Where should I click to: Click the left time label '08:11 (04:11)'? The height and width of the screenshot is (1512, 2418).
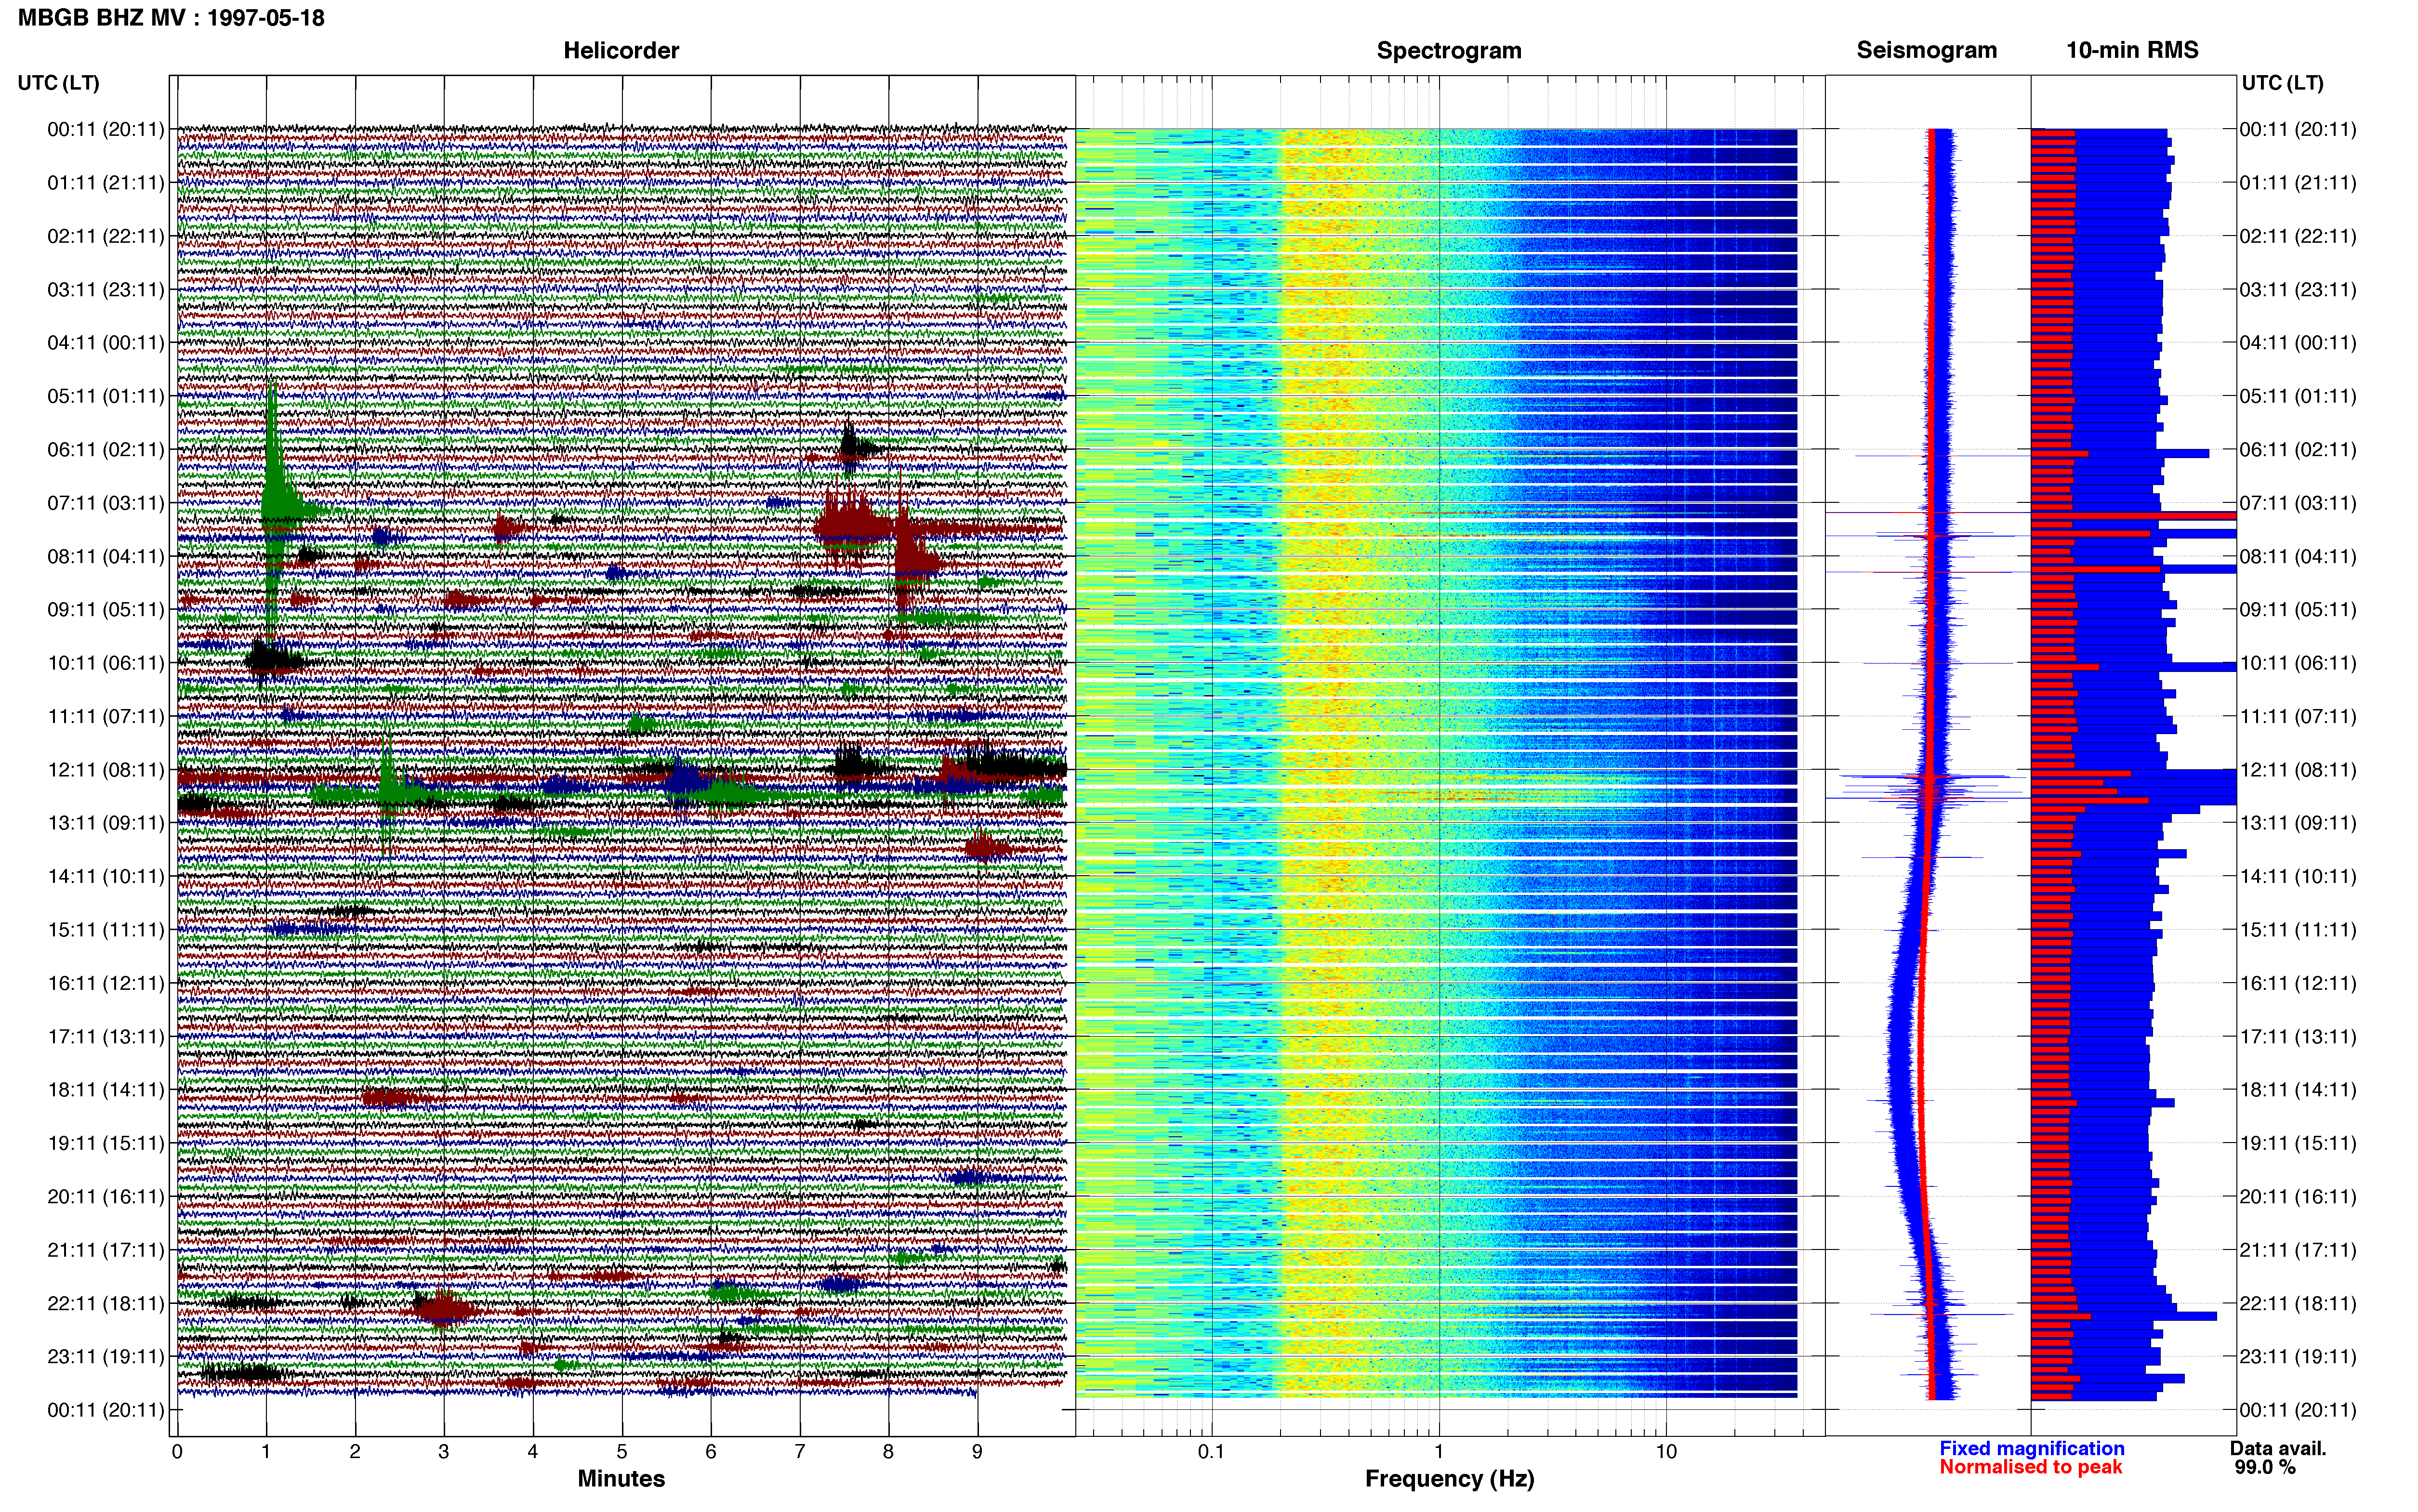click(106, 556)
